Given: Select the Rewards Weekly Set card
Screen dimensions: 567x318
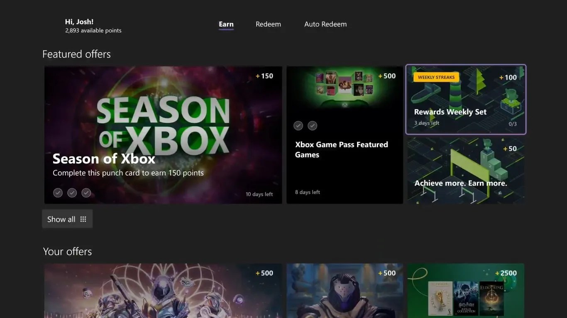Looking at the screenshot, I should 465,99.
